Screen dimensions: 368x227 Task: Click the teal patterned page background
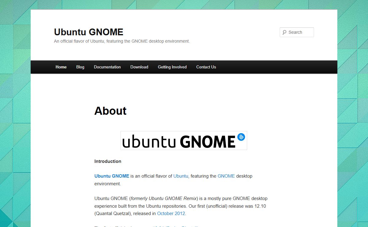[15, 123]
